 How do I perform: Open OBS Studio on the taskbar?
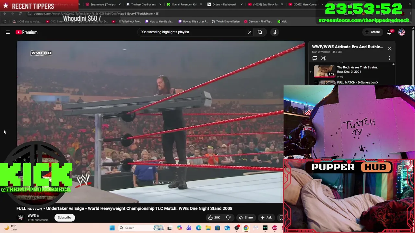237,228
